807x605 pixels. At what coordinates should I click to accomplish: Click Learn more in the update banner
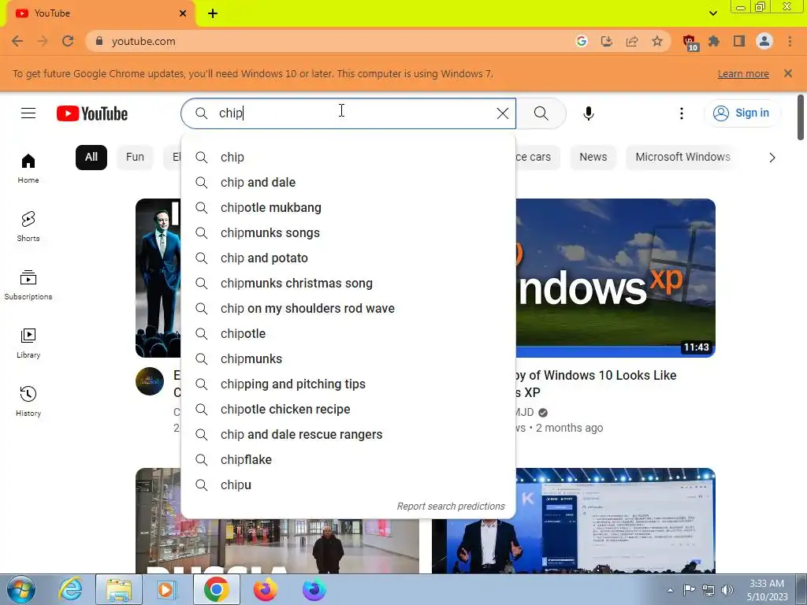[743, 73]
